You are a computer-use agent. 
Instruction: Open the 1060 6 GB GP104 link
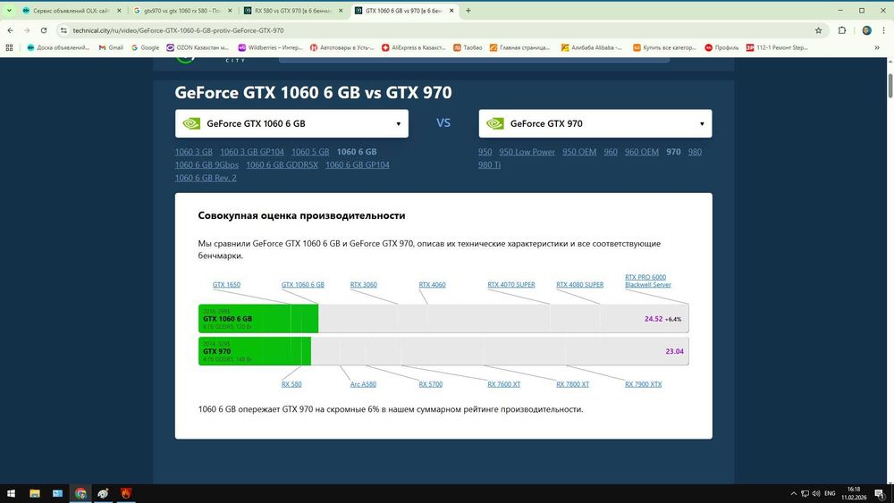pyautogui.click(x=358, y=164)
